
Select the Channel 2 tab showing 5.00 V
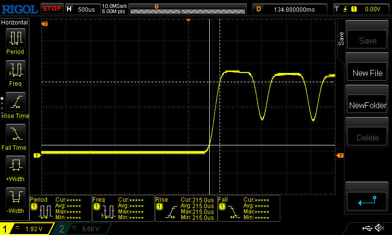tap(81, 229)
